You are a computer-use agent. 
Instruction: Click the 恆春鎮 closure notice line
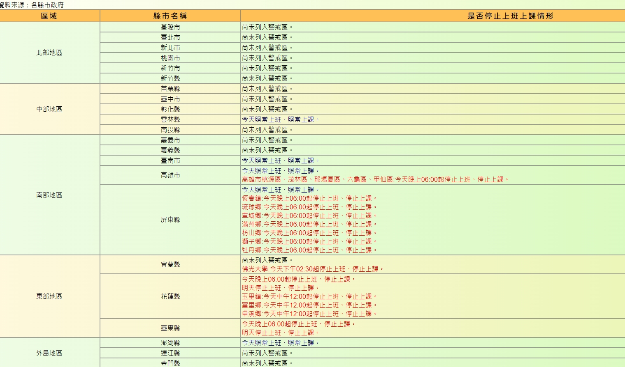pyautogui.click(x=309, y=198)
